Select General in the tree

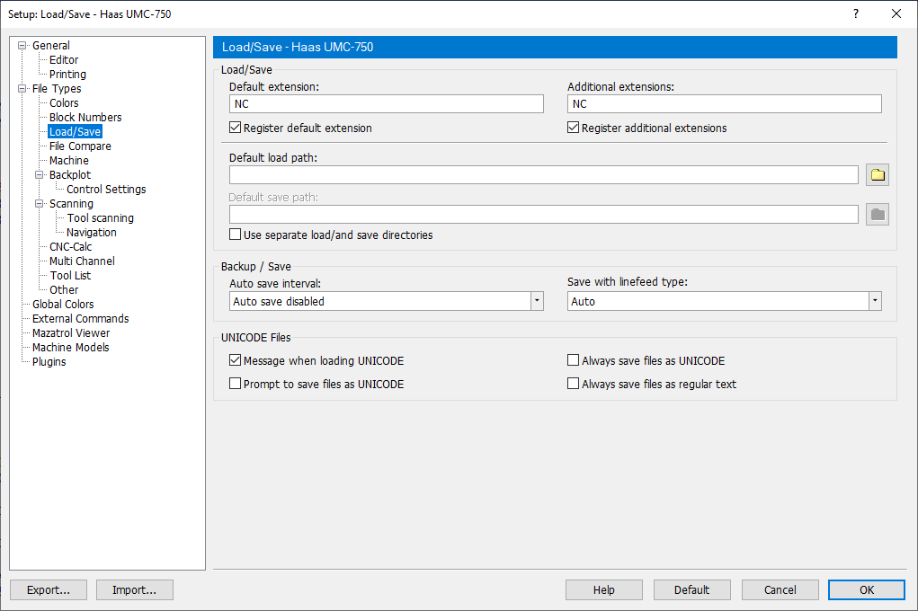click(51, 45)
